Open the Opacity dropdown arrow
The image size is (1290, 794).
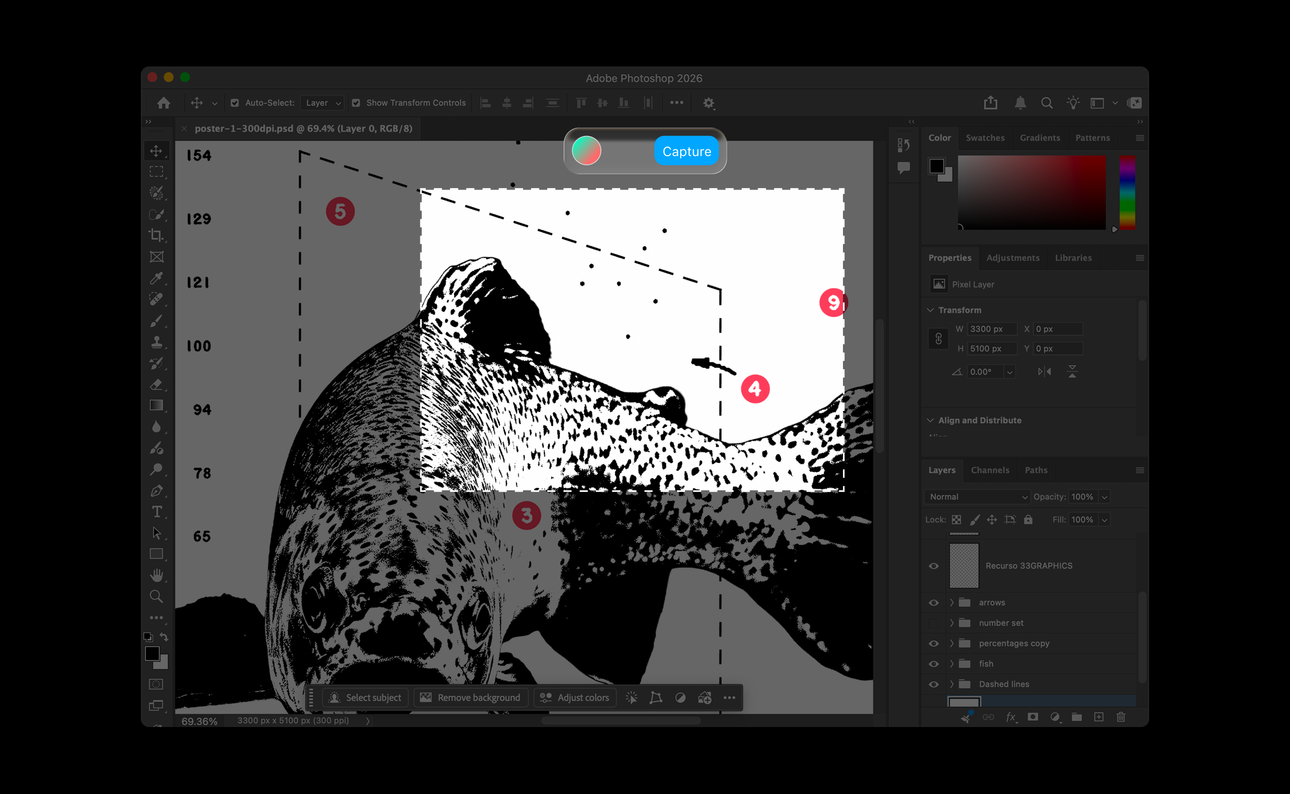[x=1104, y=497]
